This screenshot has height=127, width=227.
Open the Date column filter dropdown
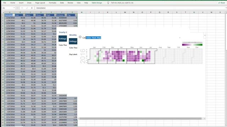coord(13,15)
